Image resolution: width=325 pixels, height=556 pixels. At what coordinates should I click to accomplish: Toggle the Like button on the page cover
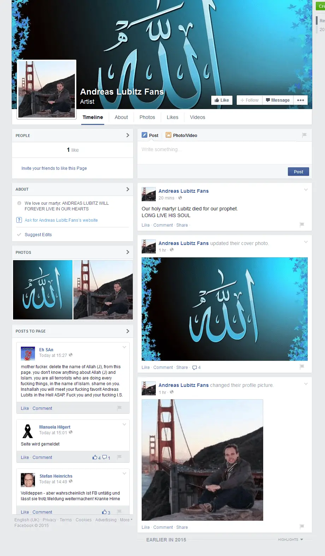222,100
